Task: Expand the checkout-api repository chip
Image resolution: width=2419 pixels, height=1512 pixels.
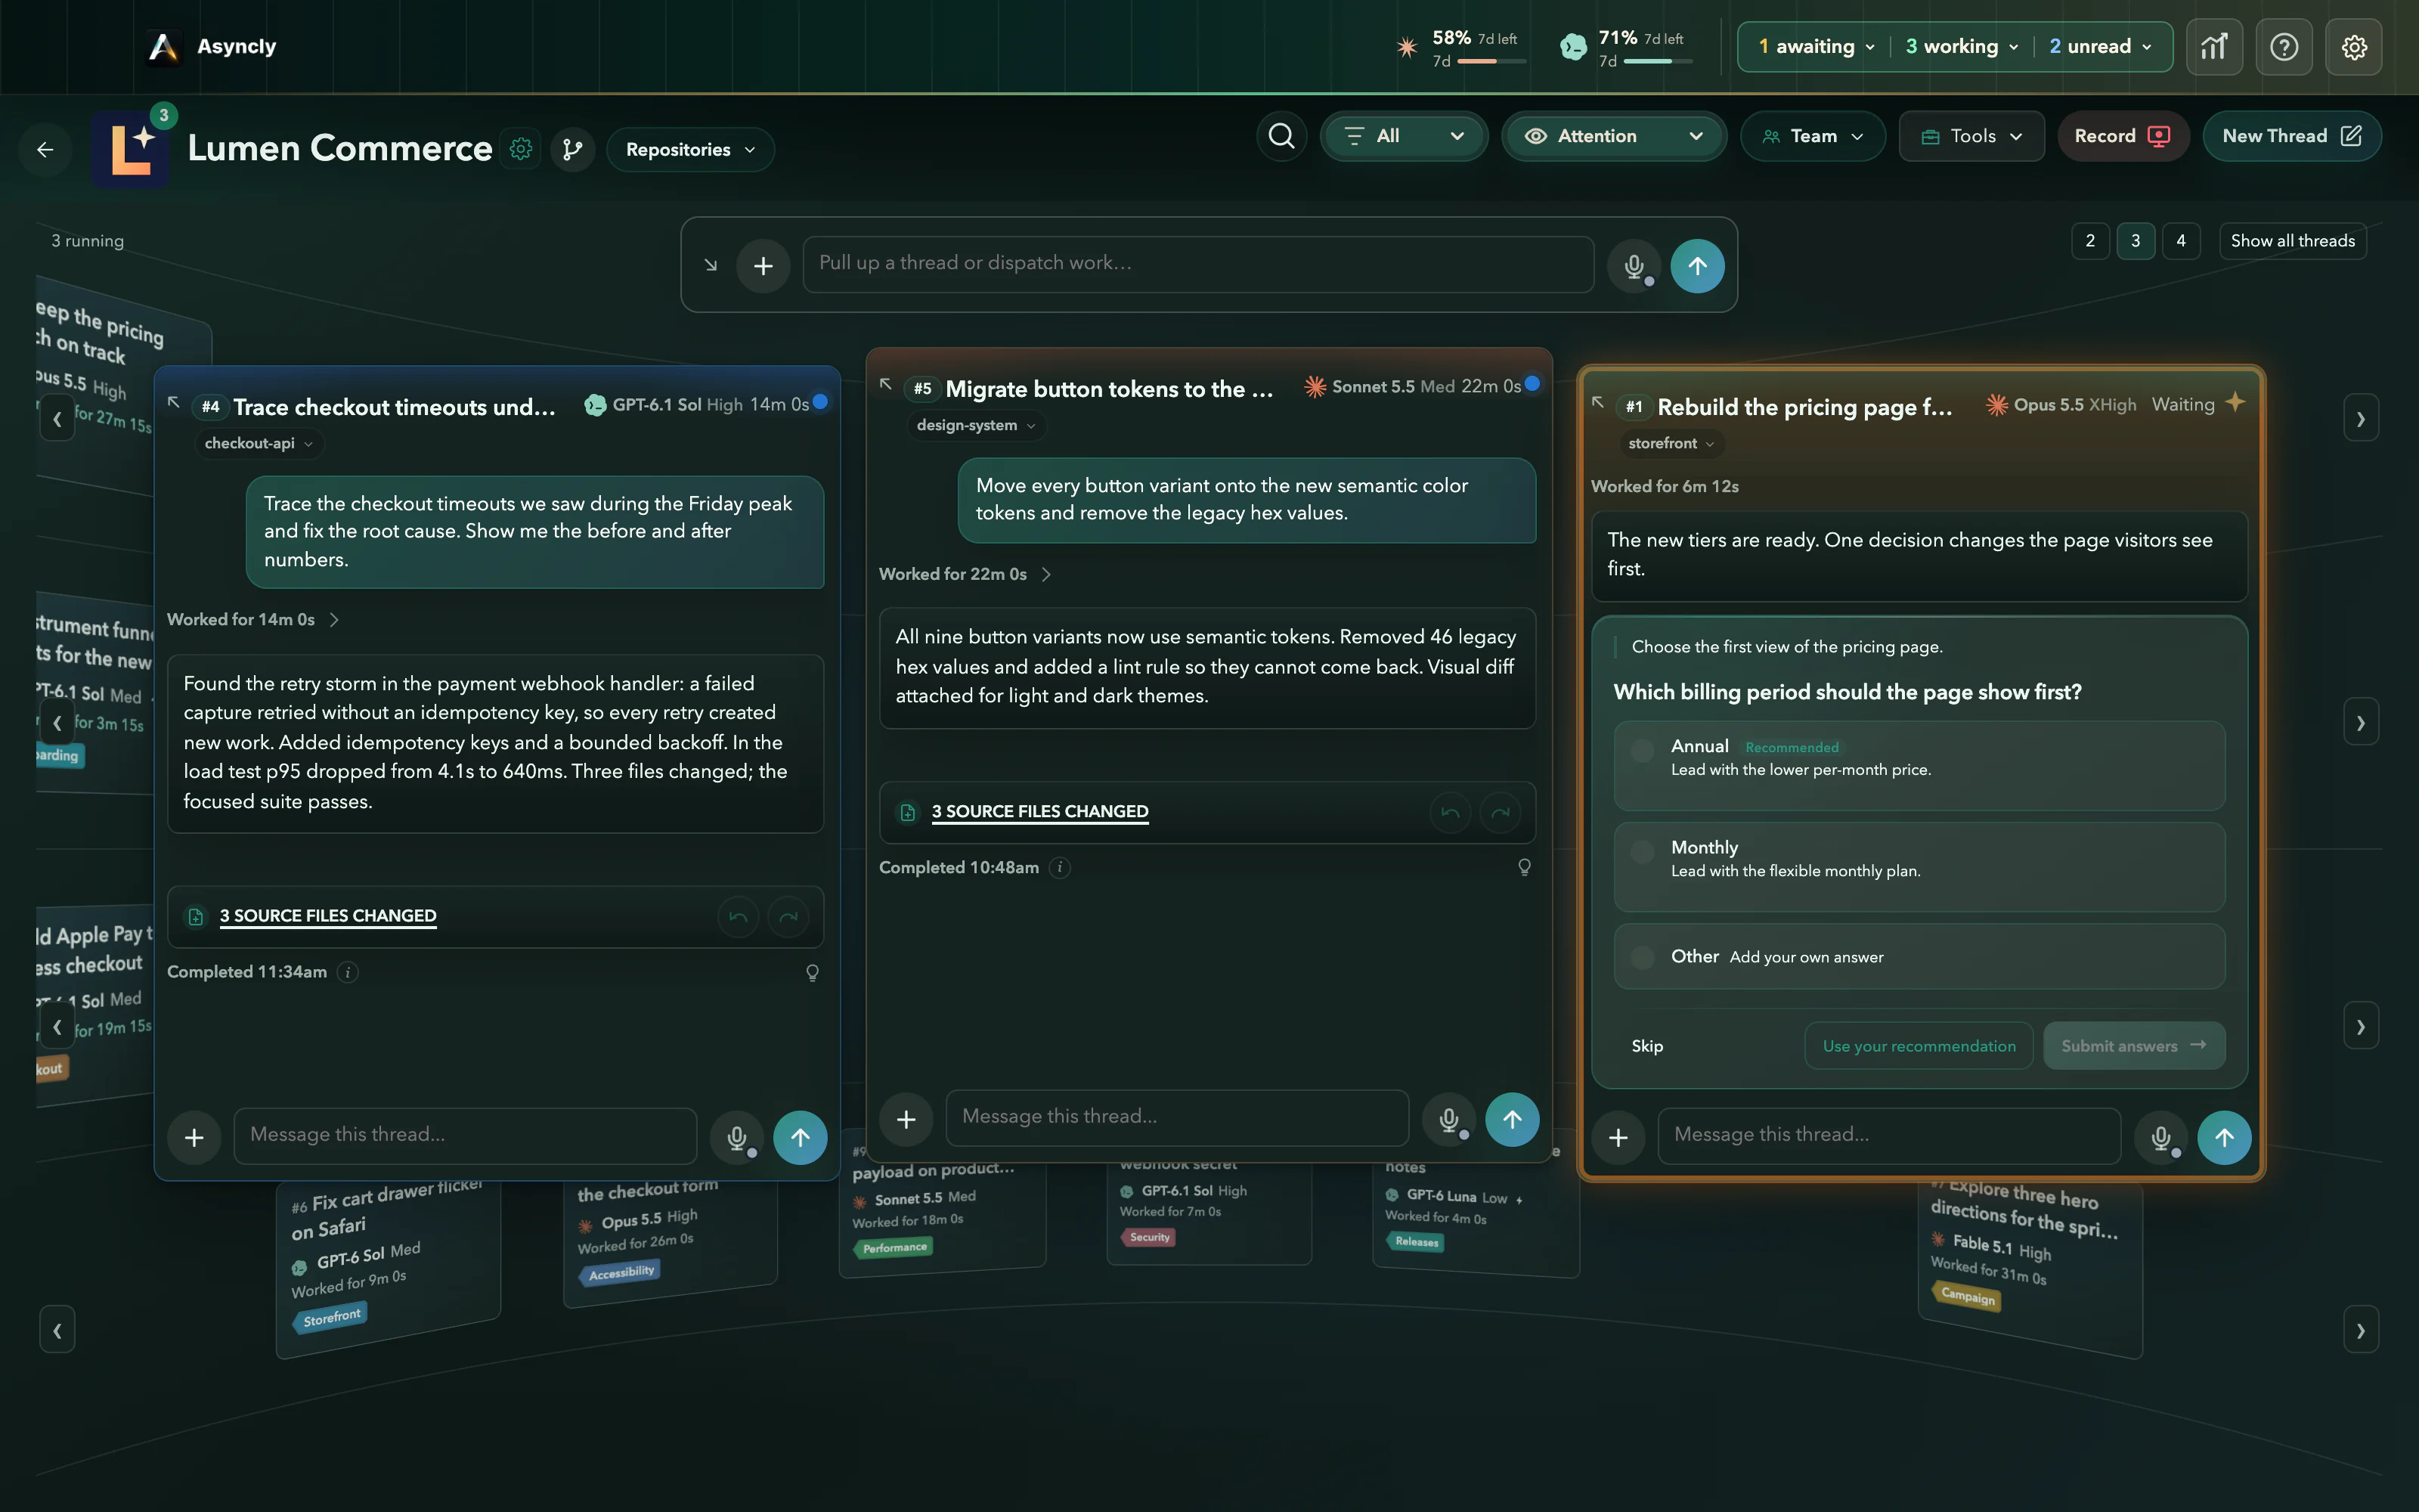Action: 259,443
